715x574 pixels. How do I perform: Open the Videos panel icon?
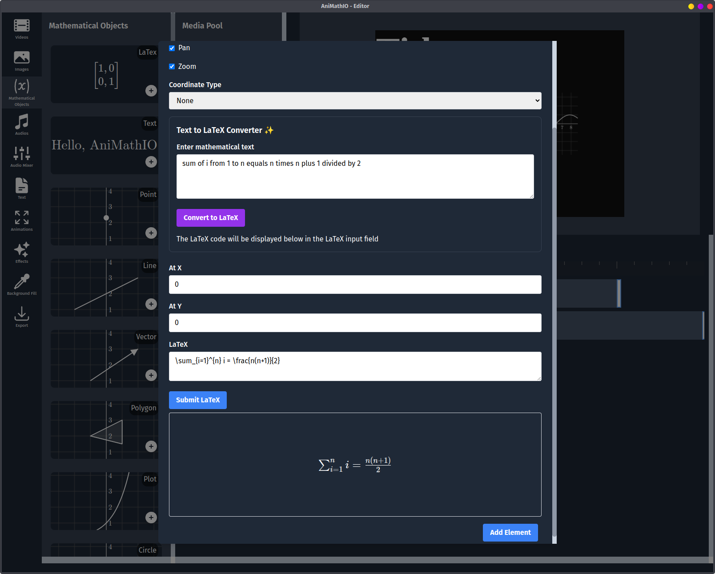pyautogui.click(x=21, y=29)
